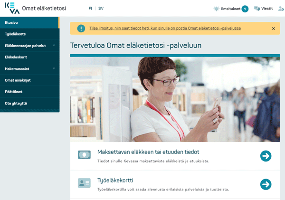Click the banknote icon for Maksettavan eläkkeen
This screenshot has height=200, width=285.
click(84, 155)
